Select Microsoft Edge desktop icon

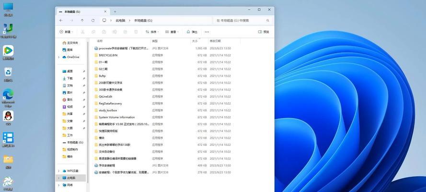8,97
